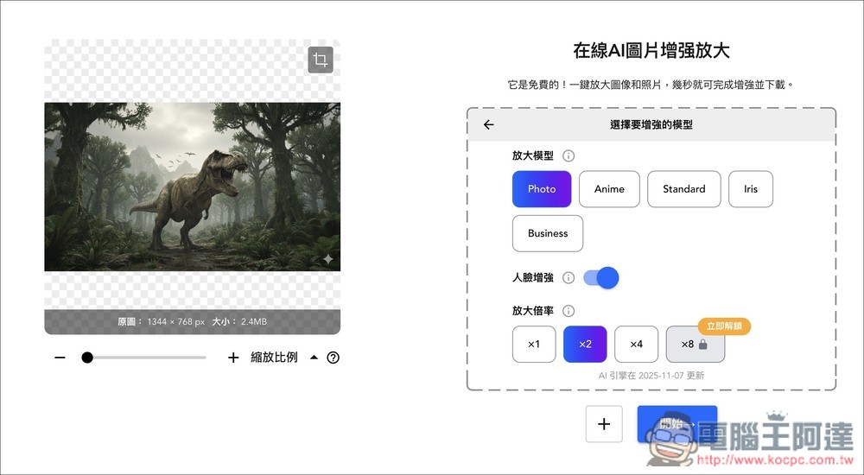The height and width of the screenshot is (475, 864).
Task: Choose the Standard model
Action: 683,189
